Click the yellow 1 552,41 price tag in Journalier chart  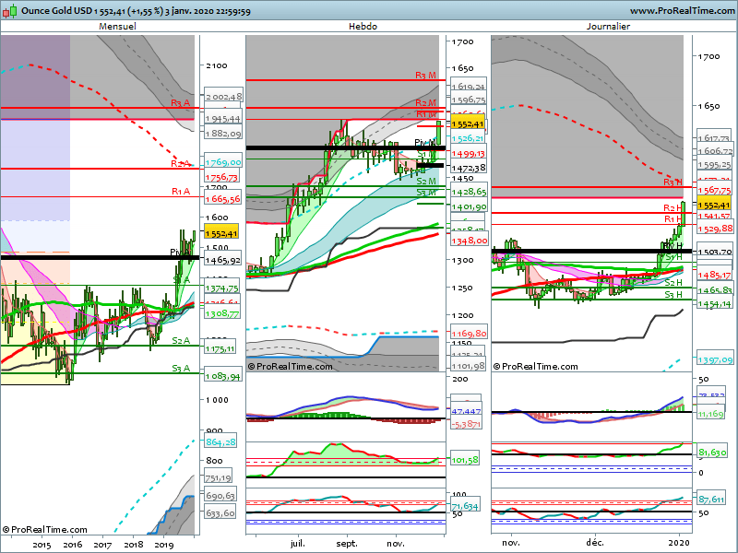click(x=714, y=205)
